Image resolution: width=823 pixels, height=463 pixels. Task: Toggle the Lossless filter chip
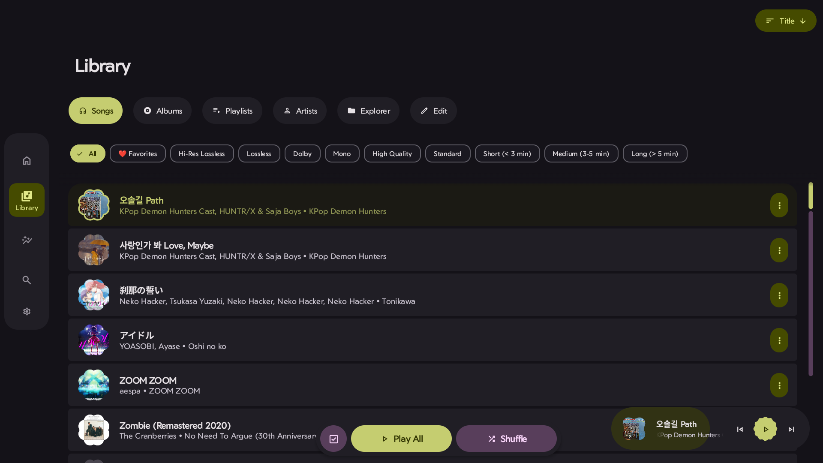(259, 153)
